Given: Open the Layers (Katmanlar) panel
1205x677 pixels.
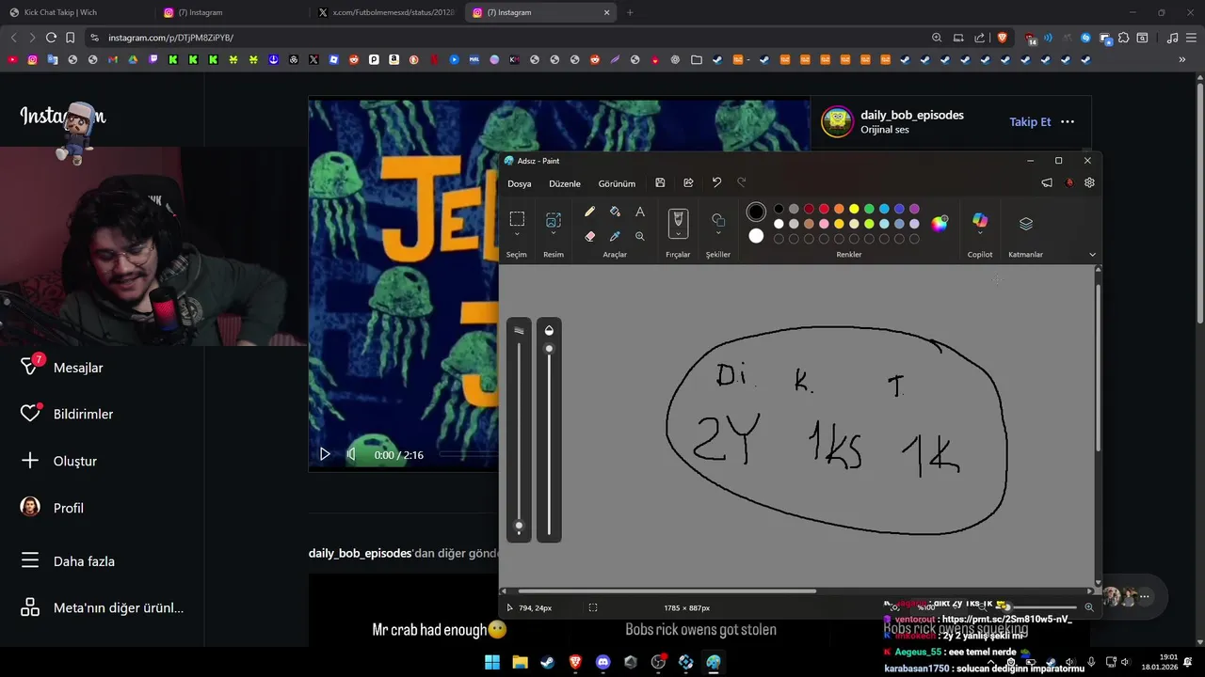Looking at the screenshot, I should pos(1026,224).
